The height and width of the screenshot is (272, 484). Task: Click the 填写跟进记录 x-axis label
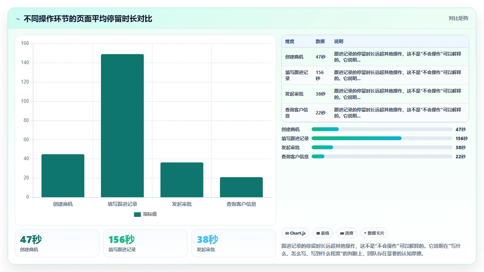tap(122, 204)
